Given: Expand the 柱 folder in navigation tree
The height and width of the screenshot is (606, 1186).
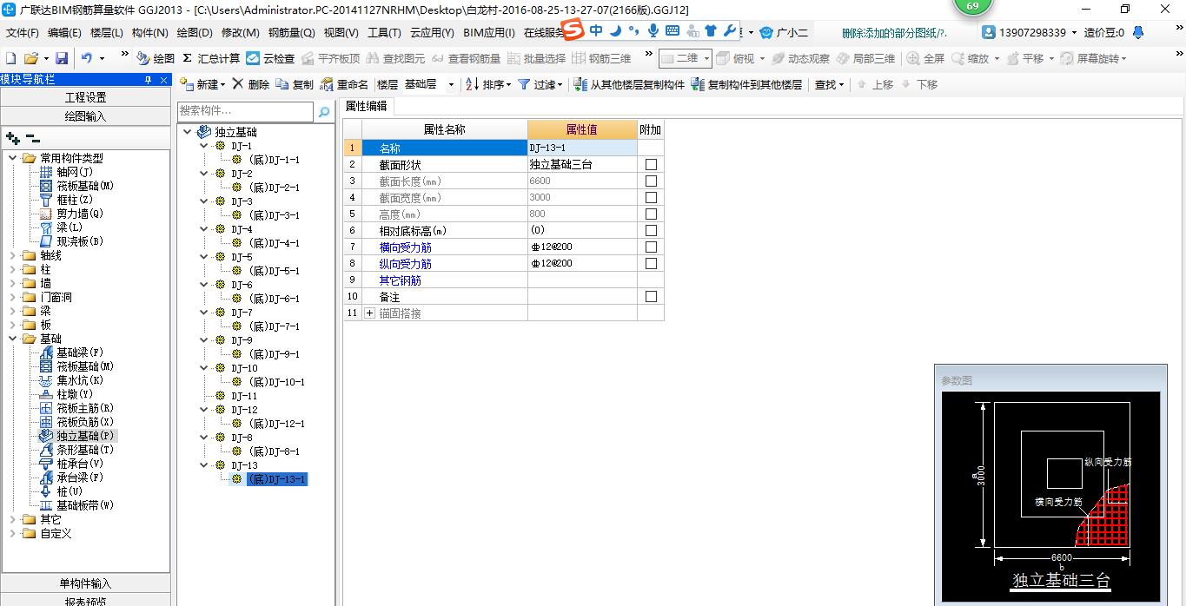Looking at the screenshot, I should (13, 269).
